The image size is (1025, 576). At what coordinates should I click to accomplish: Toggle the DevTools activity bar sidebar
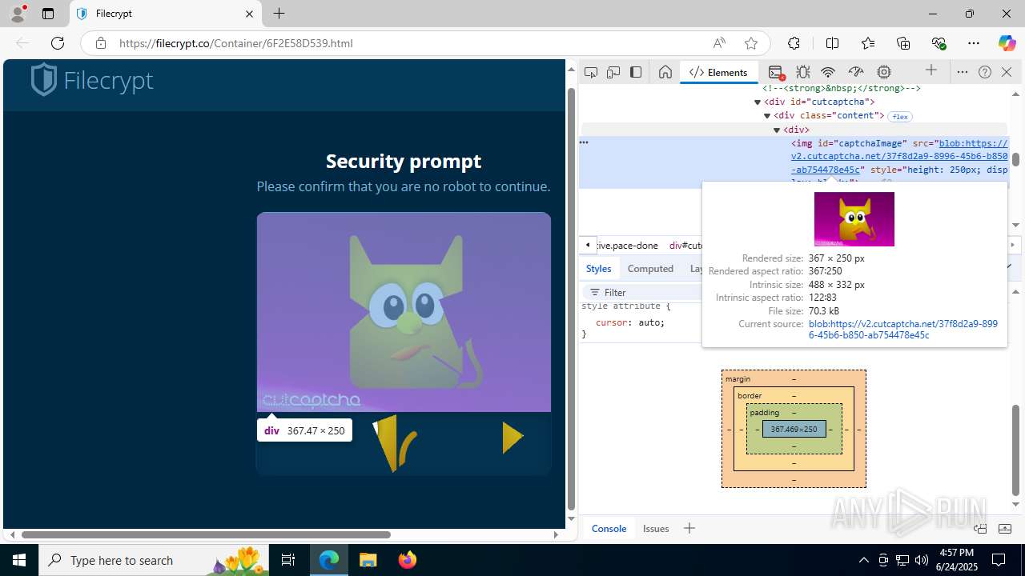pos(636,72)
